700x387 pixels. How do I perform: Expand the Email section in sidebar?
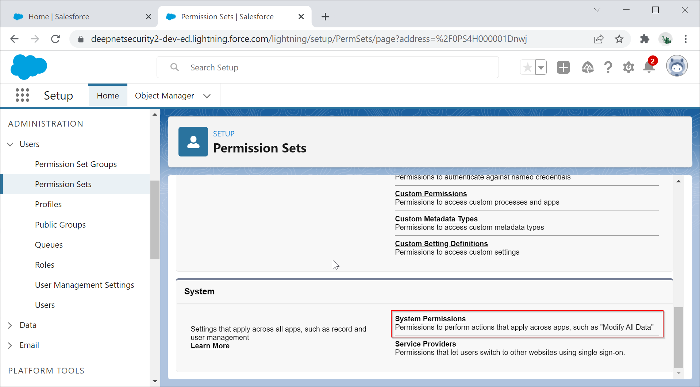tap(10, 345)
